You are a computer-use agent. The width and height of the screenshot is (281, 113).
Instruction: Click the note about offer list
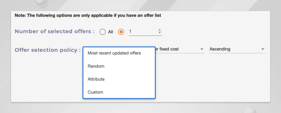[x=88, y=15]
